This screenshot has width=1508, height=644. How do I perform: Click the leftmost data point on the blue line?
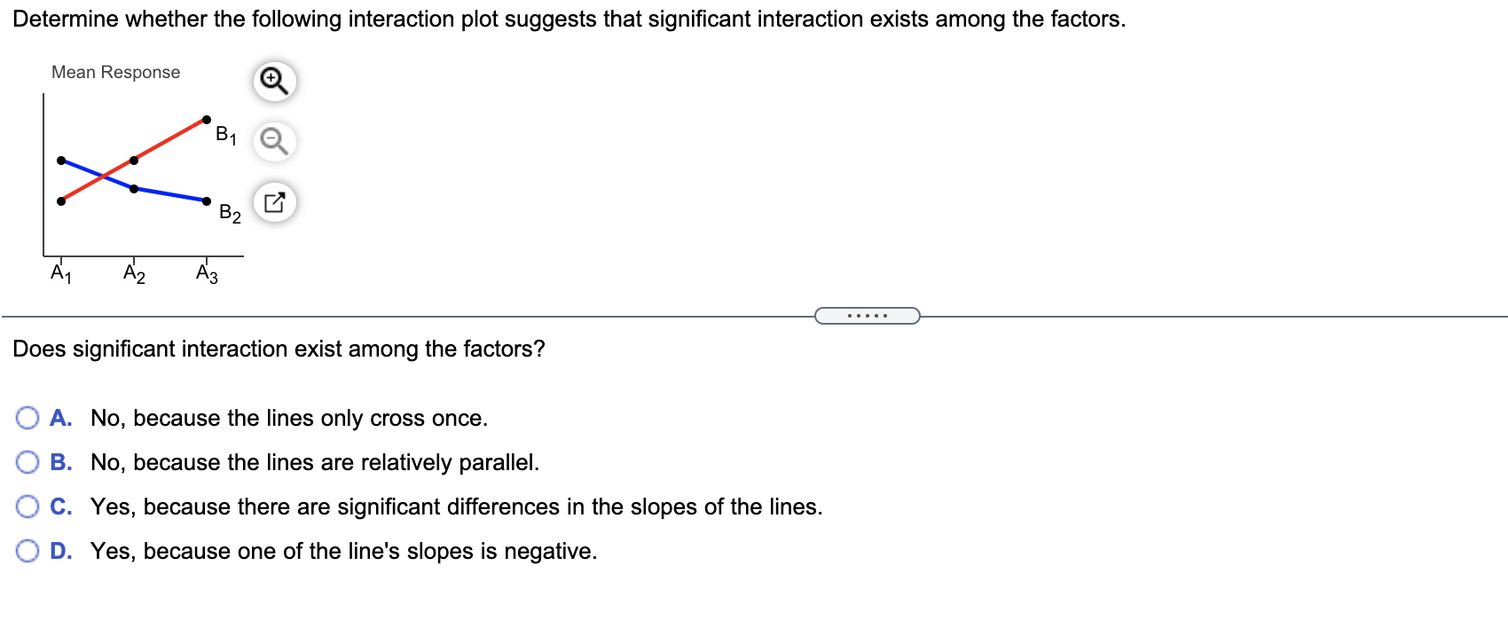pyautogui.click(x=60, y=161)
